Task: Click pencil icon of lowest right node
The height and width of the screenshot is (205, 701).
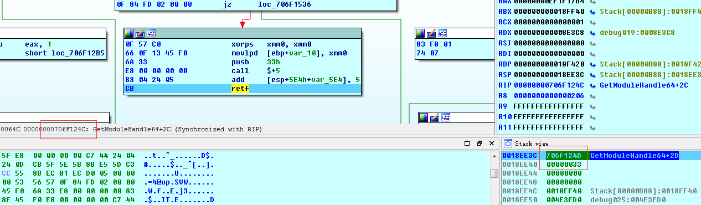Action: (x=435, y=117)
